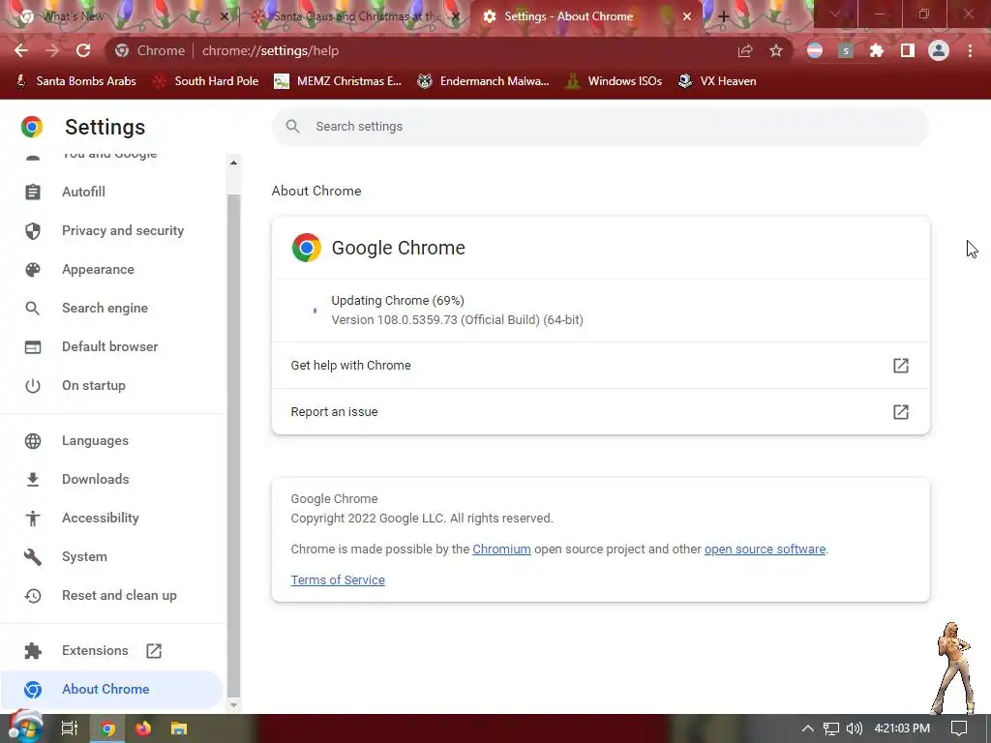The height and width of the screenshot is (743, 991).
Task: Select About Chrome in sidebar
Action: coord(111,689)
